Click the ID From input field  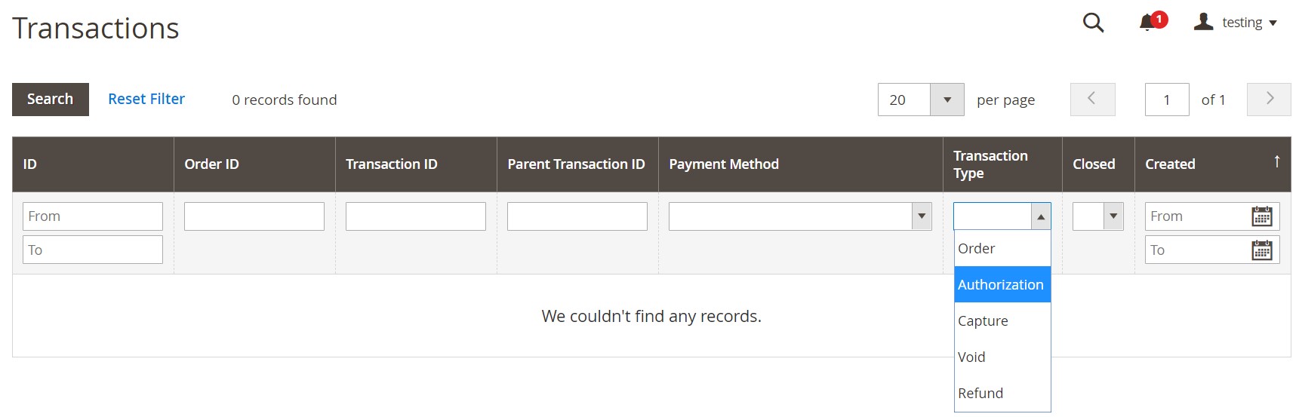pyautogui.click(x=93, y=216)
